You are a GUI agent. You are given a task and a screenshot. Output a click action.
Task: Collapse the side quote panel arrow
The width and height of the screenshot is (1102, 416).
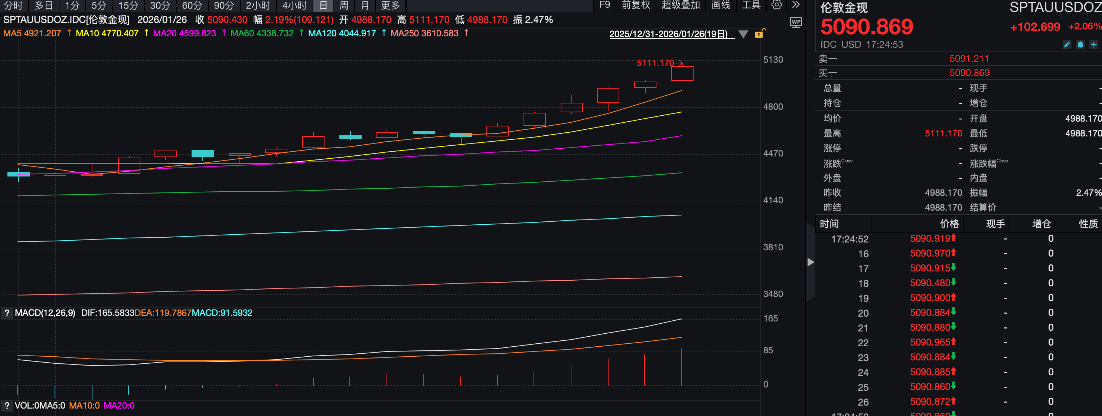[x=810, y=262]
